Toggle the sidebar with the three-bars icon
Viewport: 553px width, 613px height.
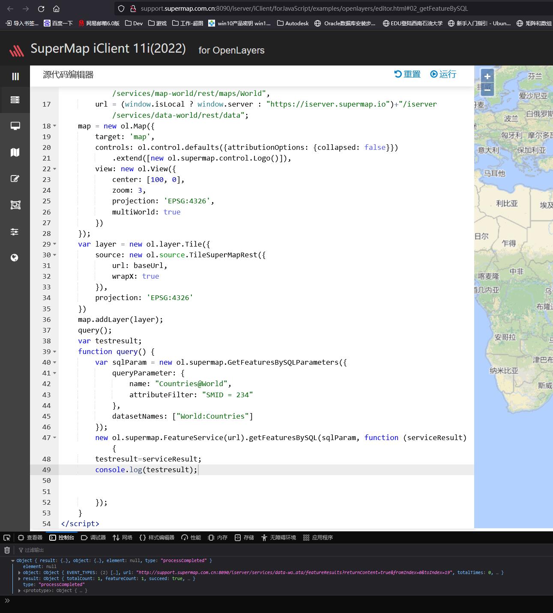(15, 76)
